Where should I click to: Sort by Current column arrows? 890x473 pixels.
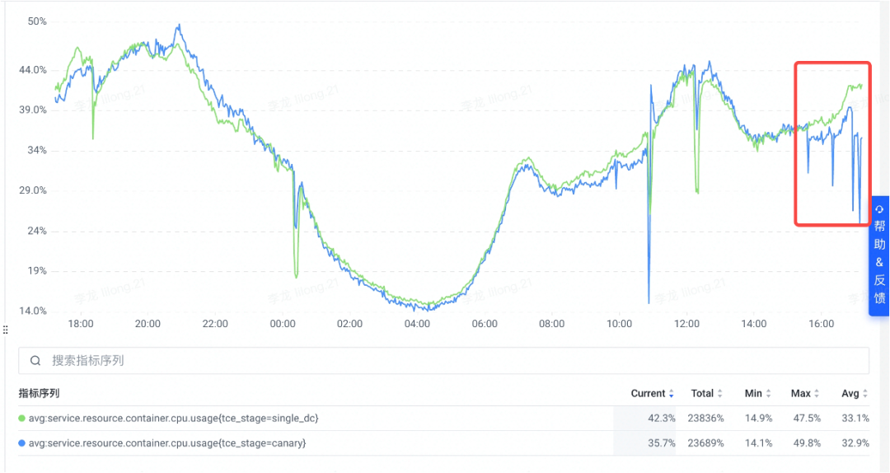(x=671, y=394)
